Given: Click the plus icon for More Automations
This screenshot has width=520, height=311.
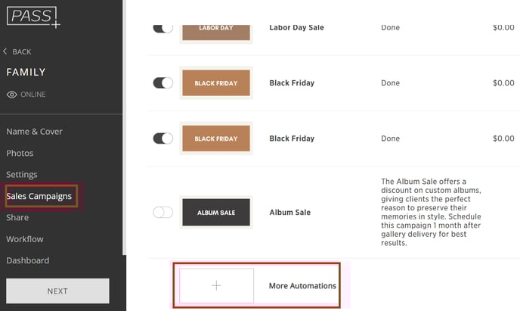Looking at the screenshot, I should pyautogui.click(x=216, y=285).
